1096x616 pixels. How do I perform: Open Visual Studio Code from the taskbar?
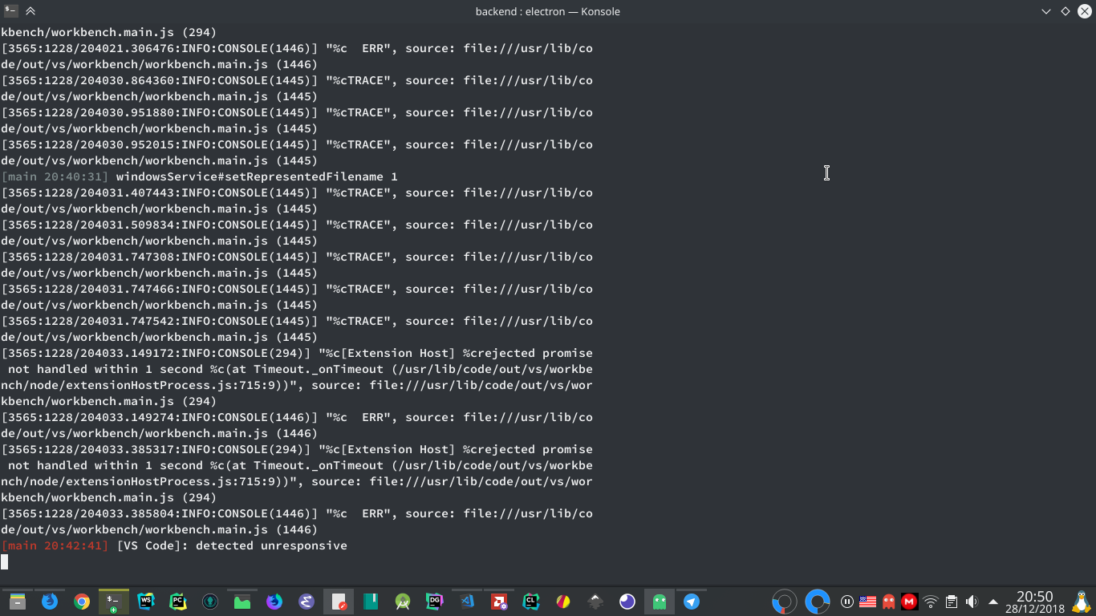466,602
